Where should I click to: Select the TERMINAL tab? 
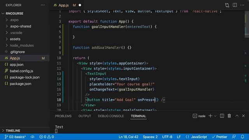click(x=139, y=116)
